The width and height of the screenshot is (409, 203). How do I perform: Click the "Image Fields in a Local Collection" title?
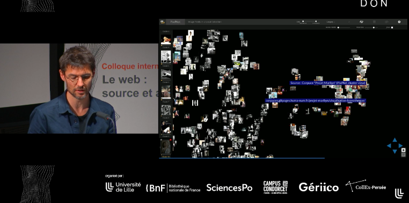[205, 22]
